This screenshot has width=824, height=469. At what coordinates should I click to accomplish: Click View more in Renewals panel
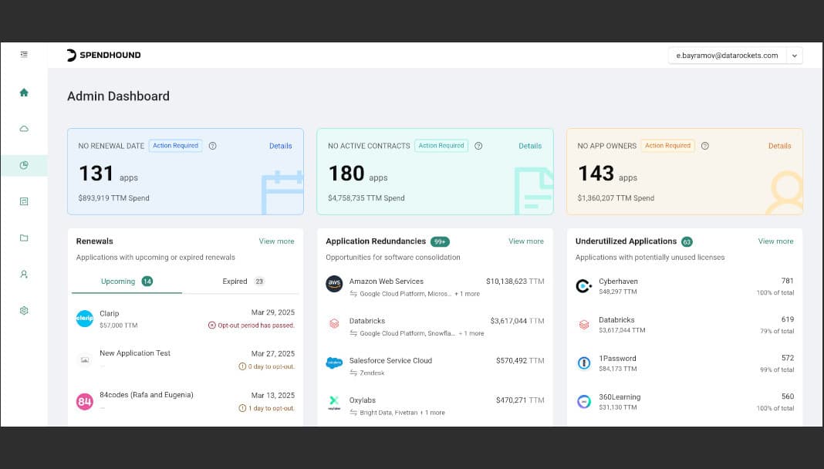tap(276, 241)
